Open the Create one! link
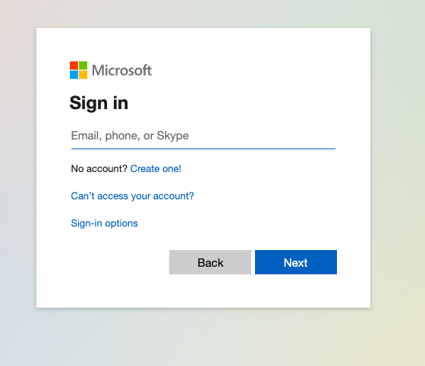This screenshot has width=425, height=366. point(156,169)
